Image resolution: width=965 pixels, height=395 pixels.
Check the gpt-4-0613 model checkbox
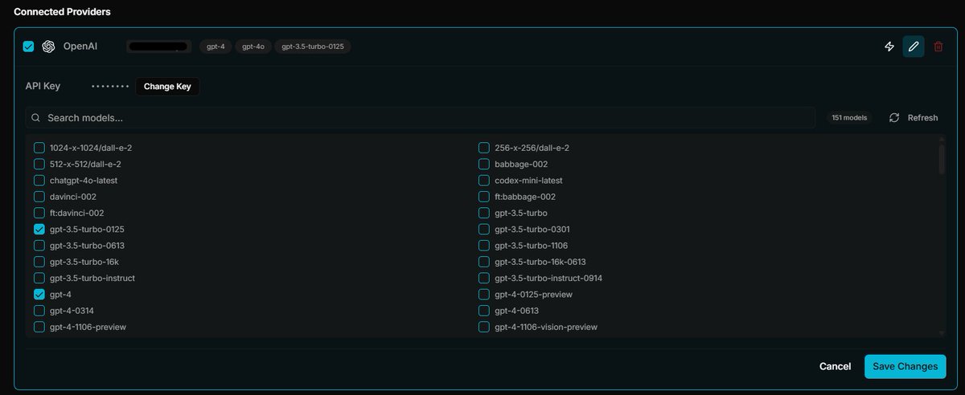(x=484, y=311)
